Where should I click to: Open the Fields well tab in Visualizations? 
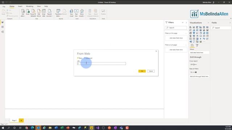coord(192,45)
